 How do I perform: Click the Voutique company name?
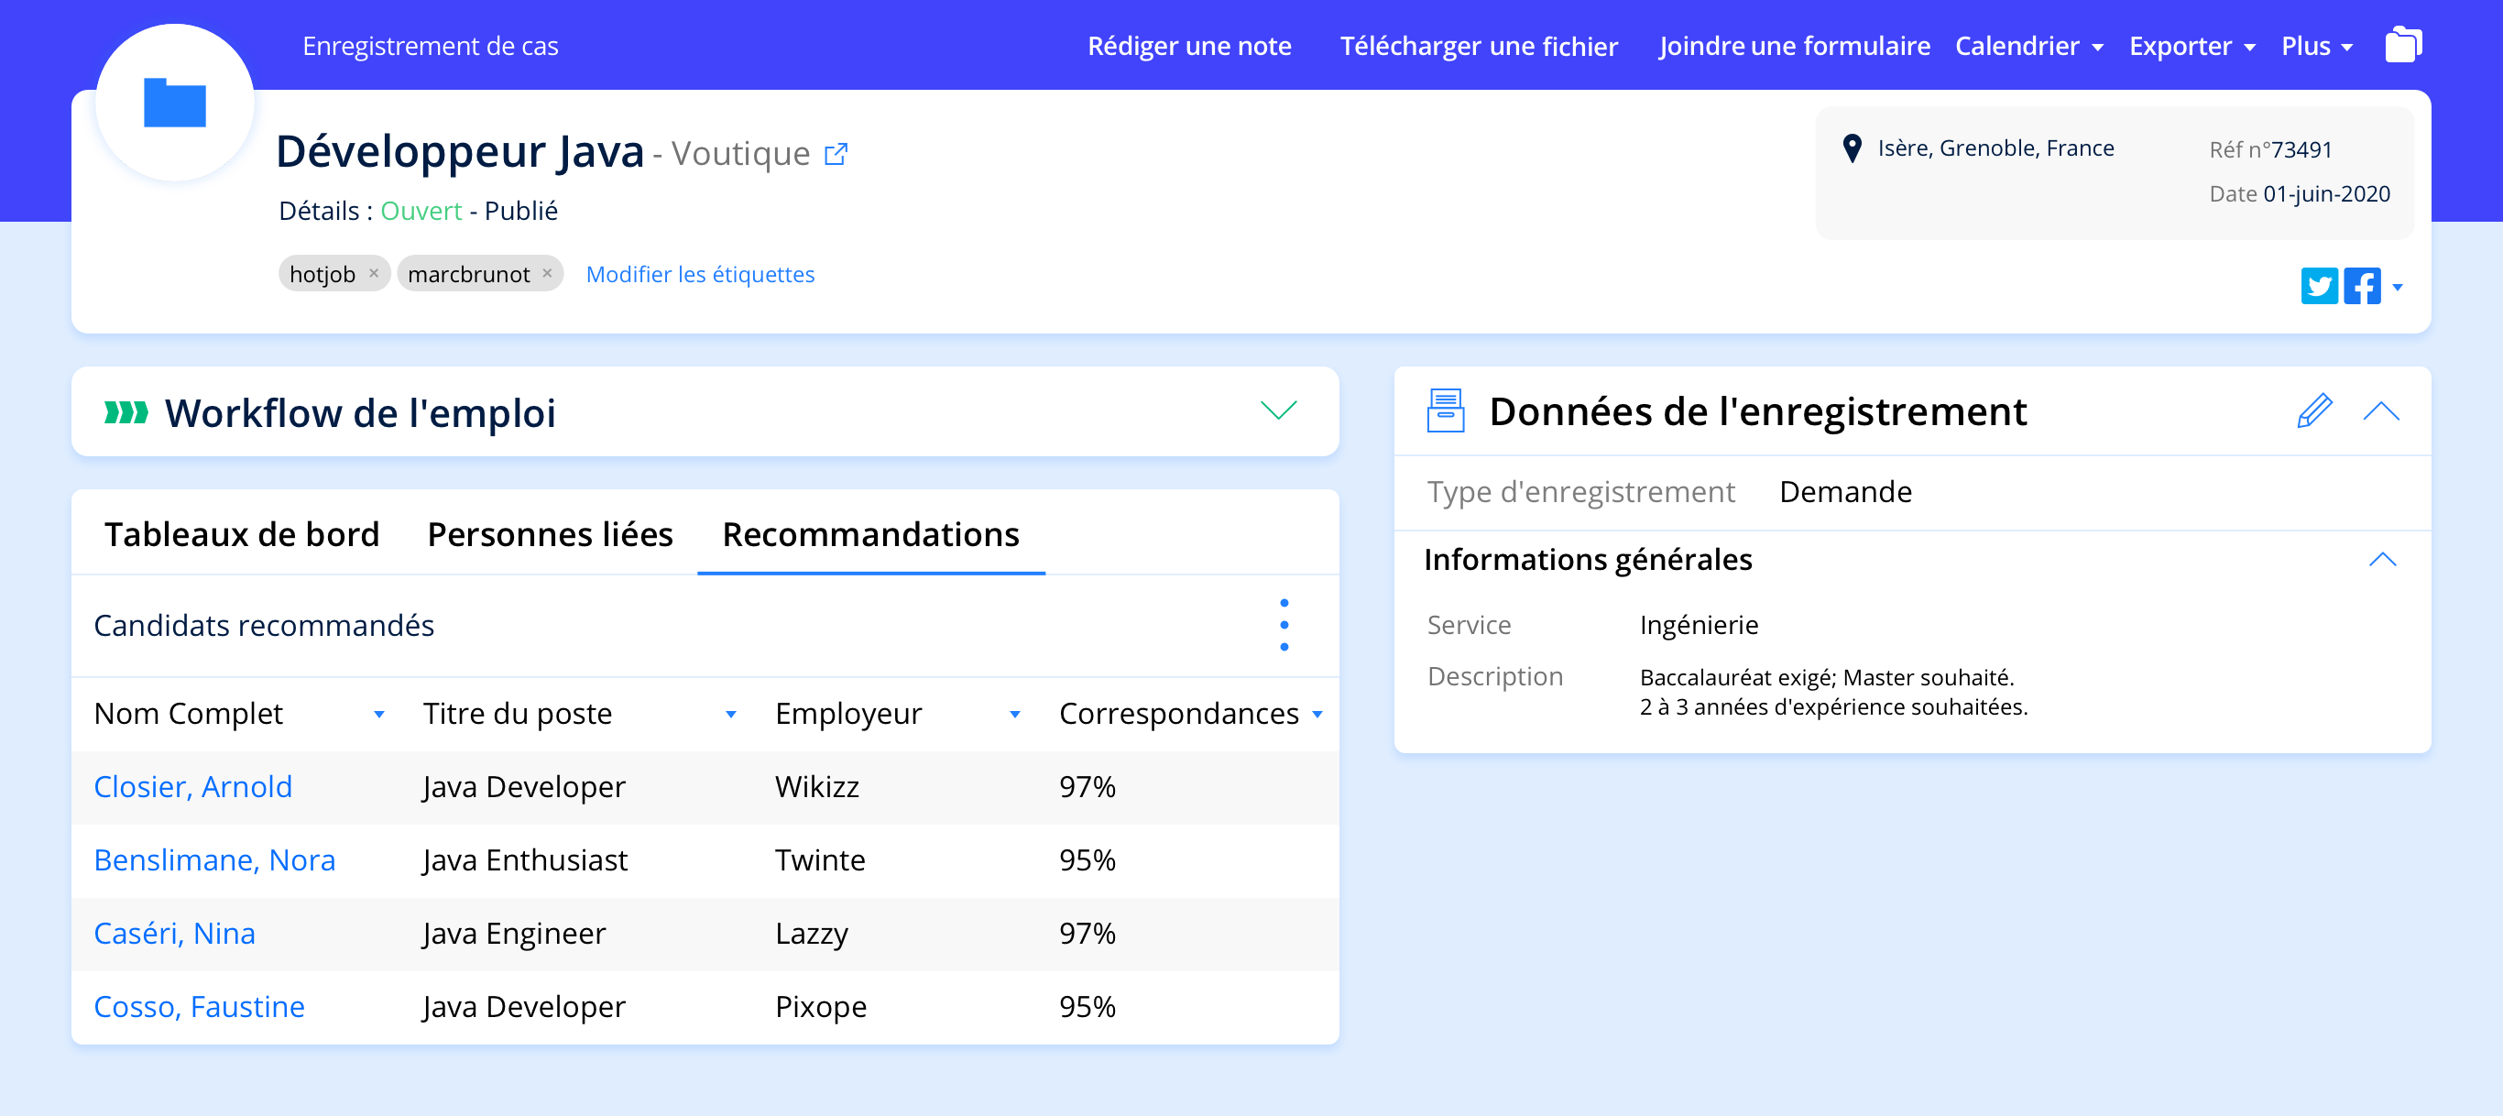(x=740, y=154)
